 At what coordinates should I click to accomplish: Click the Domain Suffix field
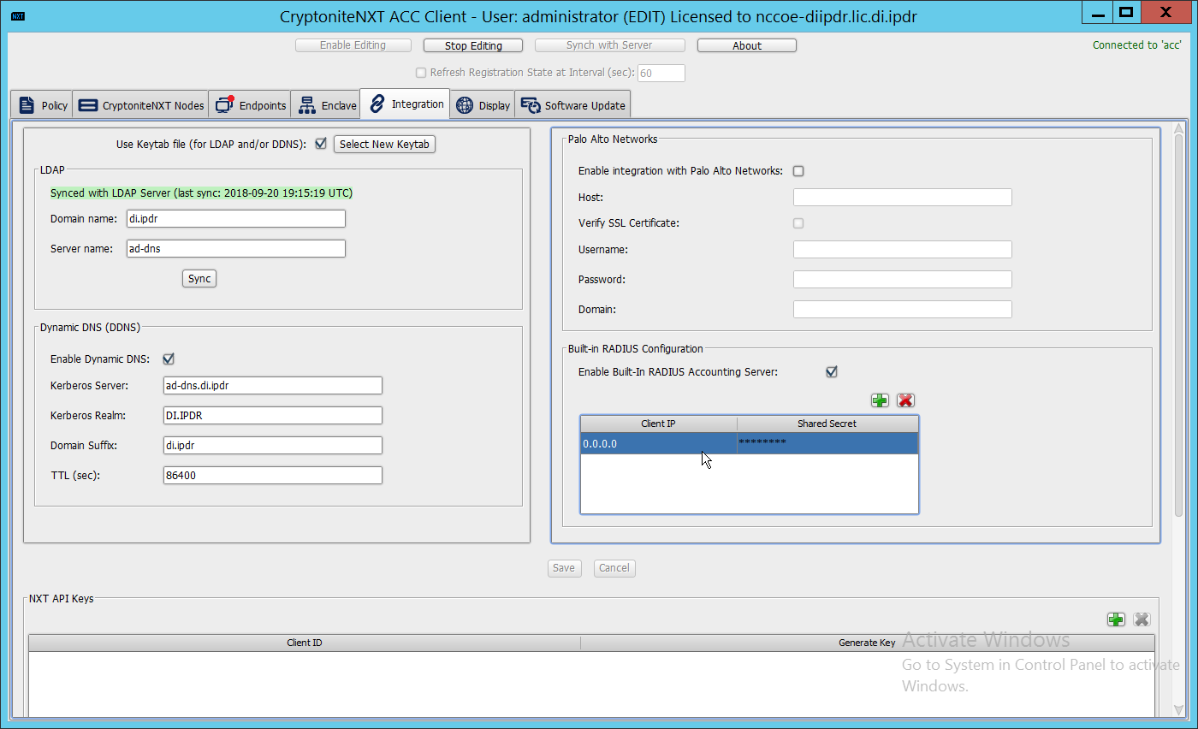[272, 445]
